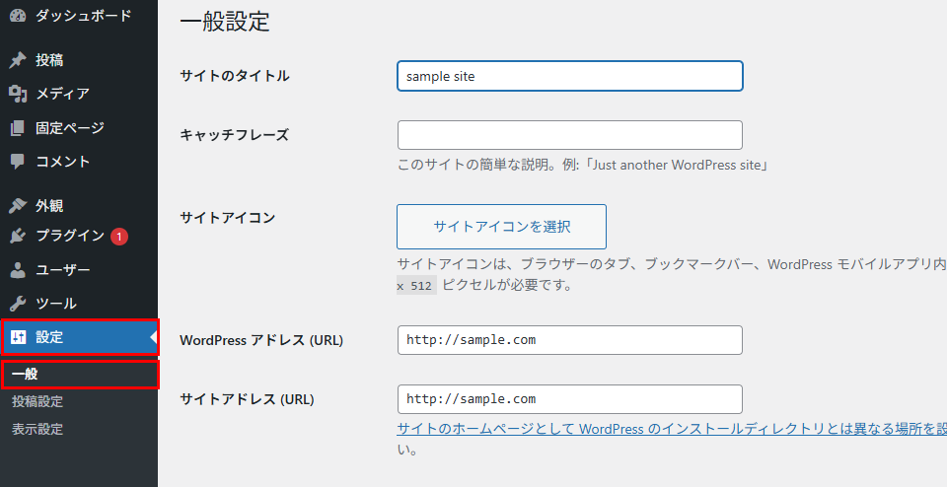
Task: Click the プラグイン plug icon
Action: coord(18,236)
